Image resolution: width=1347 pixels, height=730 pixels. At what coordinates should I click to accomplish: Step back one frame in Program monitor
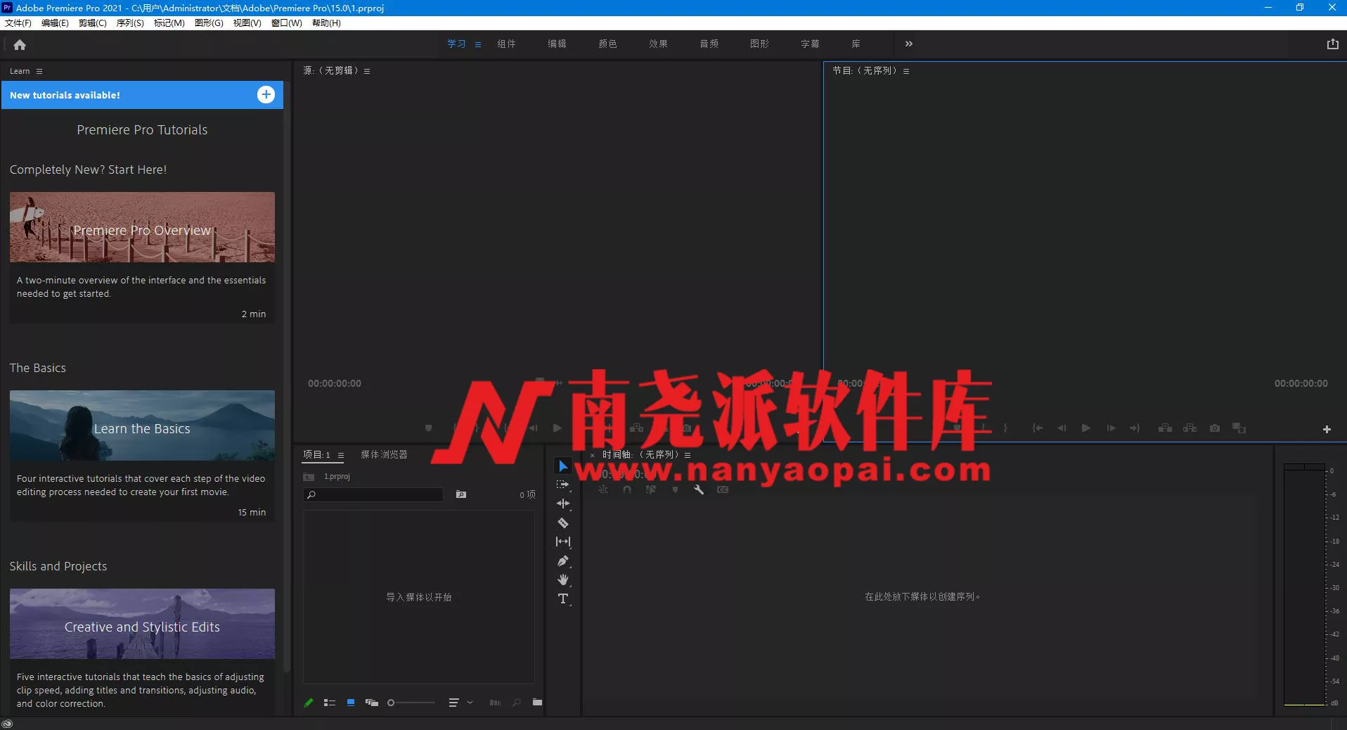coord(1062,428)
